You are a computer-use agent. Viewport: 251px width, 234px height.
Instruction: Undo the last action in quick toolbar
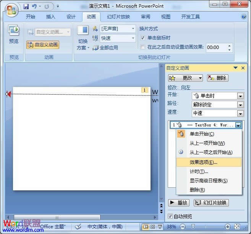tap(34, 7)
